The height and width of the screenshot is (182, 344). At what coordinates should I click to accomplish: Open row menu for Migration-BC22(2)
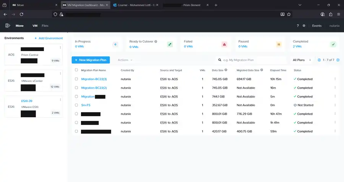(335, 88)
